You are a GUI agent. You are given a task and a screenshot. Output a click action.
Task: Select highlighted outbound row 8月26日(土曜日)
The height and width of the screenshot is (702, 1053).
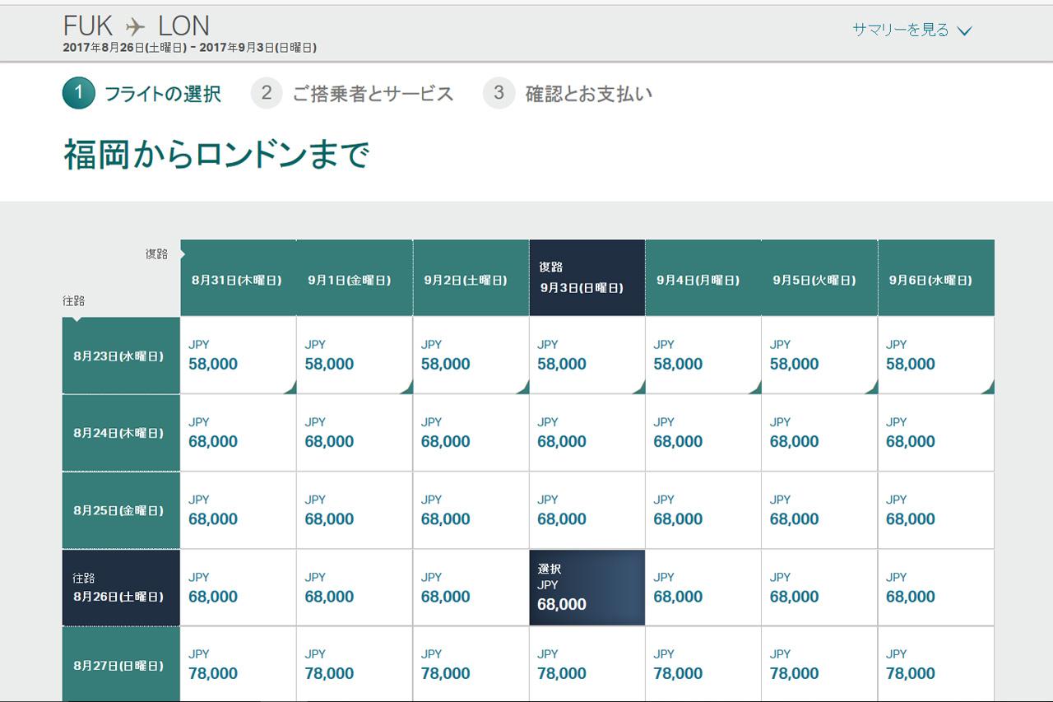click(121, 588)
